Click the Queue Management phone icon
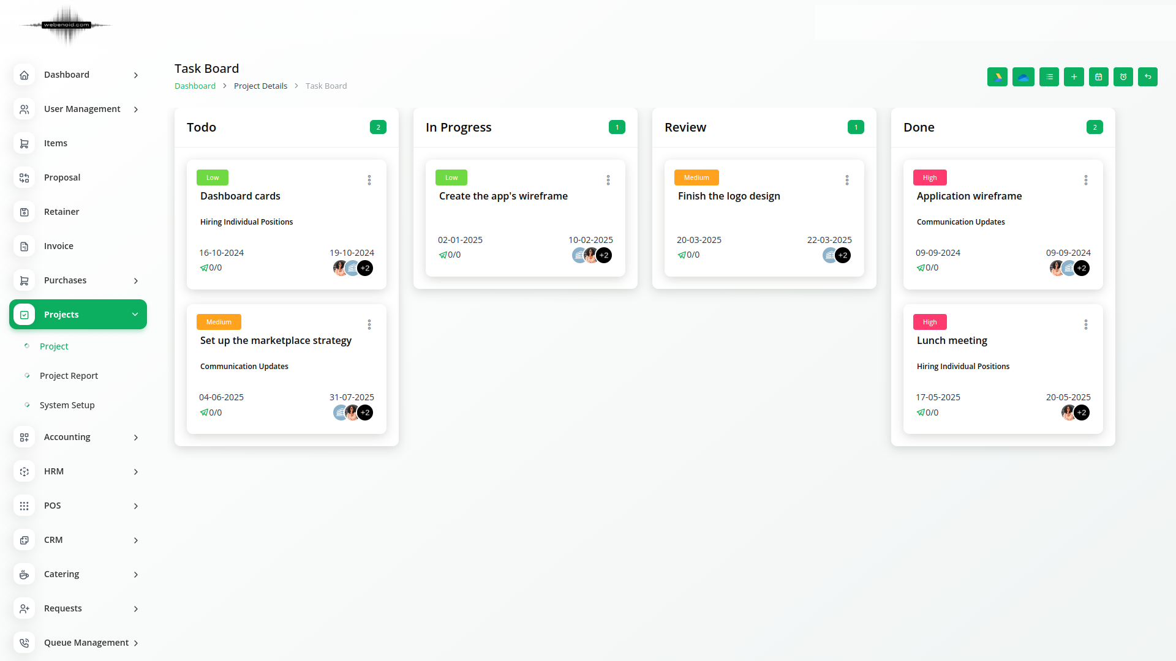This screenshot has width=1176, height=661. click(x=24, y=643)
